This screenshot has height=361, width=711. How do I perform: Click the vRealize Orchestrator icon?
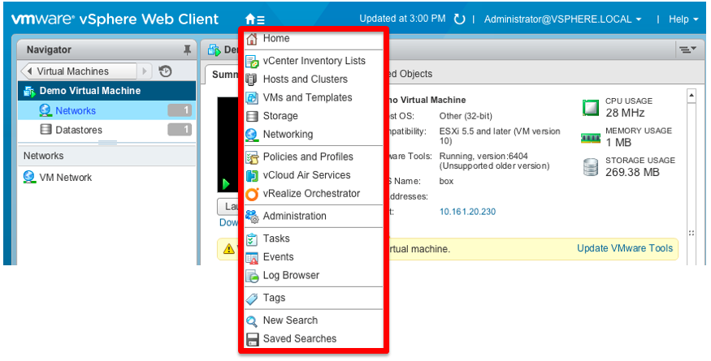(x=252, y=195)
